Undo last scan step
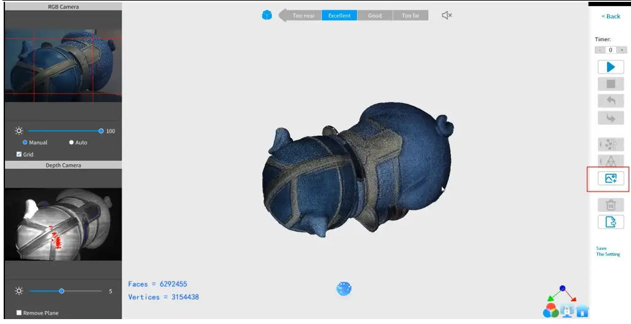This screenshot has width=631, height=324. point(611,101)
